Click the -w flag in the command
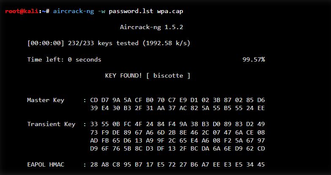This screenshot has height=175, width=331. click(101, 11)
